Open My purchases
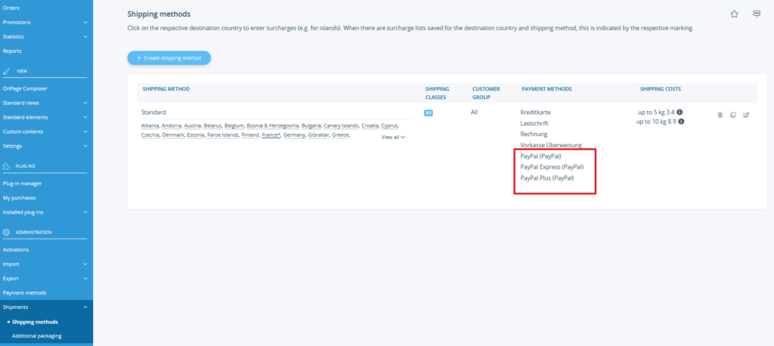The height and width of the screenshot is (346, 774). [x=19, y=198]
